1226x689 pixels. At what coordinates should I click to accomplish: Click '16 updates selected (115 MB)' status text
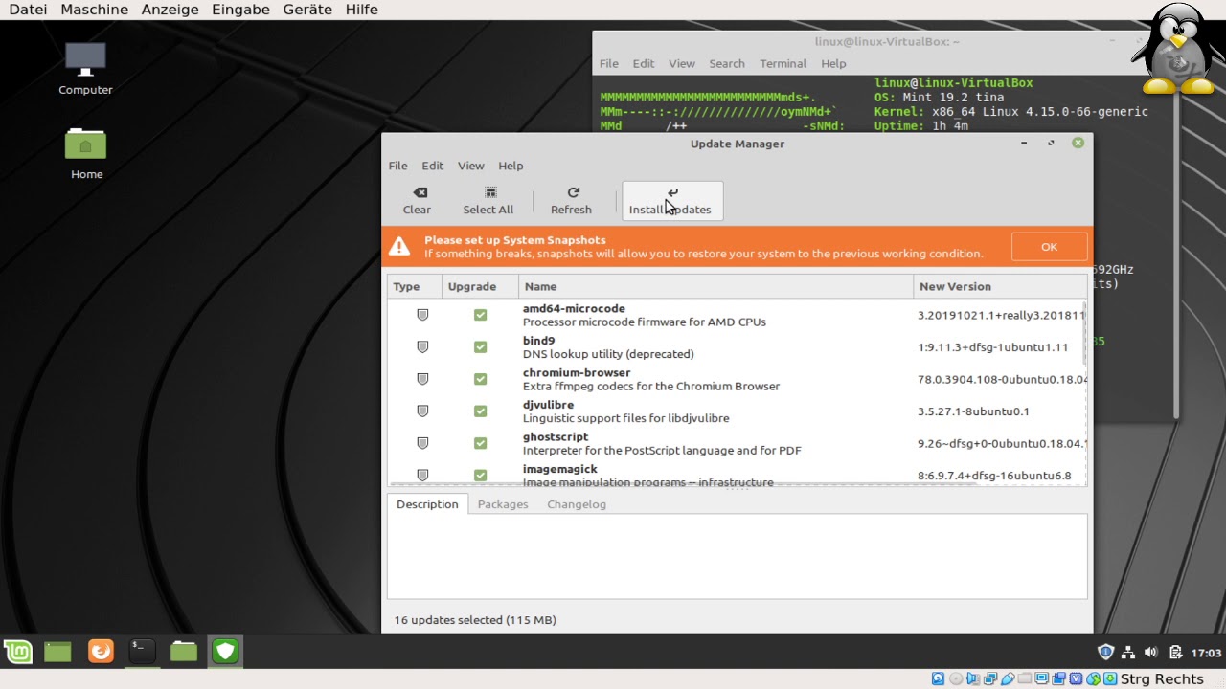pyautogui.click(x=475, y=620)
